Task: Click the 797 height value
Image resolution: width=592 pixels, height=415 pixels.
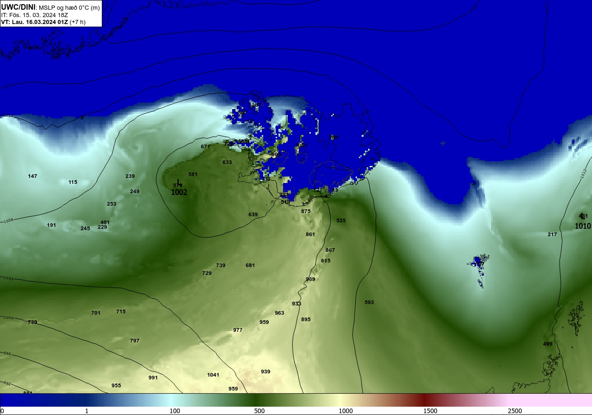Action: point(135,341)
